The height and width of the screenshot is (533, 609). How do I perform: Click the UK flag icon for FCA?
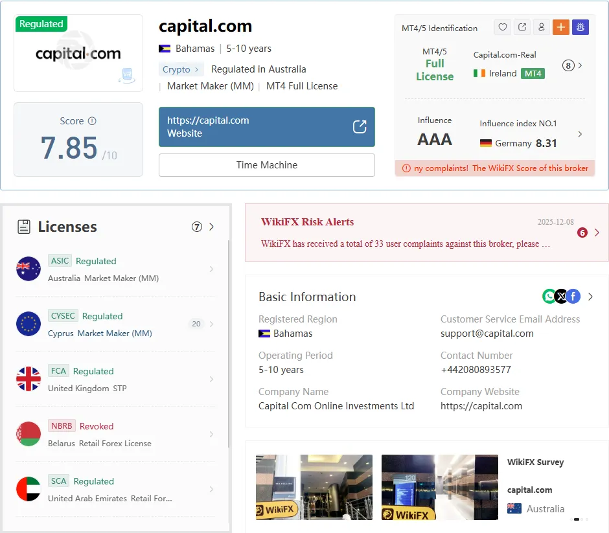click(29, 379)
